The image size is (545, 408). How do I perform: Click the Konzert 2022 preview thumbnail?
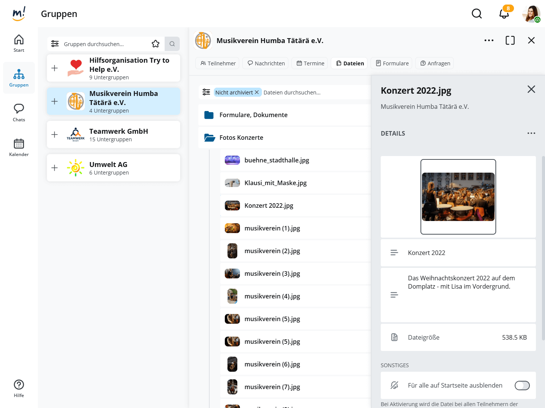tap(458, 197)
